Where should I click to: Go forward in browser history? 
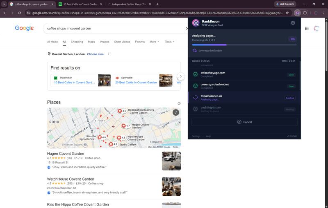tap(12, 13)
